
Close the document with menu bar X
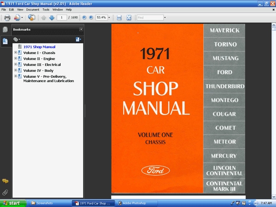tap(274, 10)
